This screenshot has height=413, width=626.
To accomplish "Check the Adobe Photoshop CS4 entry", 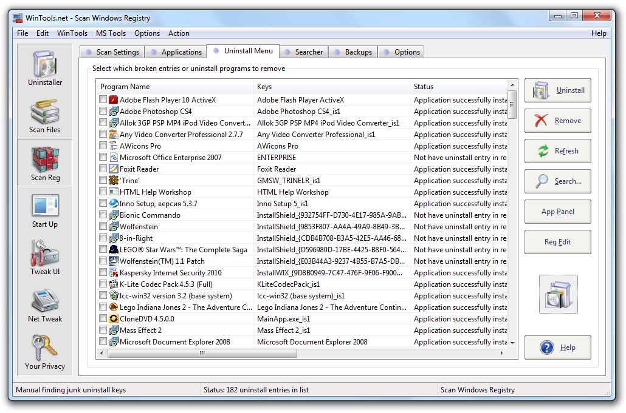I will (102, 111).
